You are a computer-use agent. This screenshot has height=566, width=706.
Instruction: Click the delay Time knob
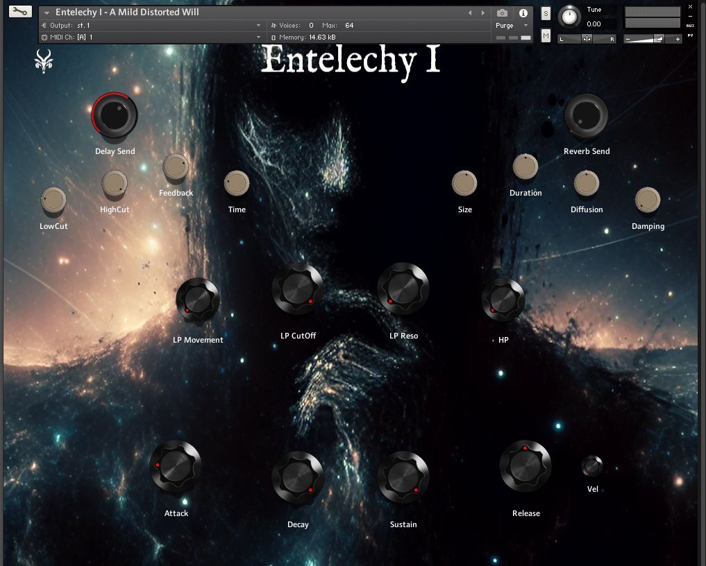pyautogui.click(x=237, y=184)
